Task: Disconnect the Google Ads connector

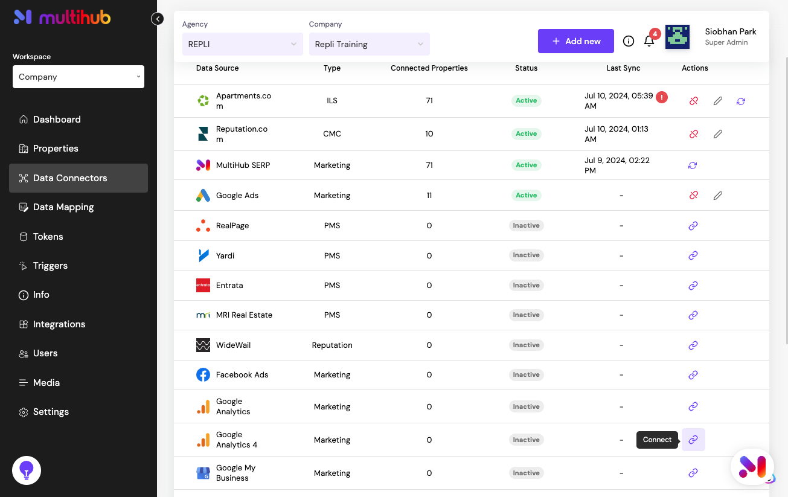Action: tap(693, 195)
